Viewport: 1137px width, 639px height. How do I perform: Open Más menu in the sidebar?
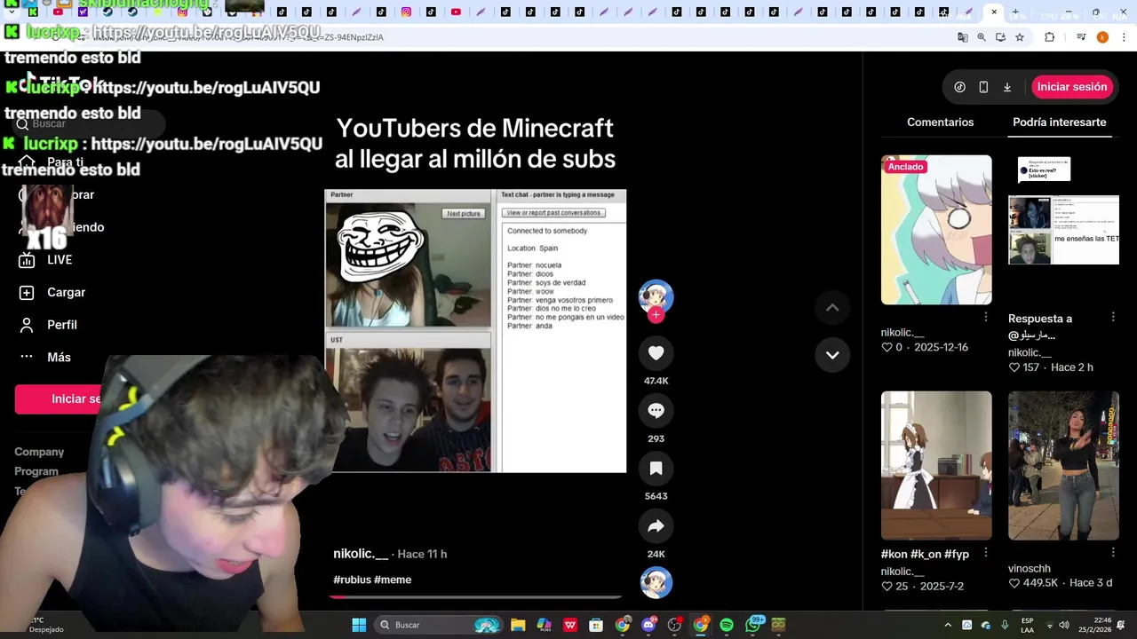45,358
